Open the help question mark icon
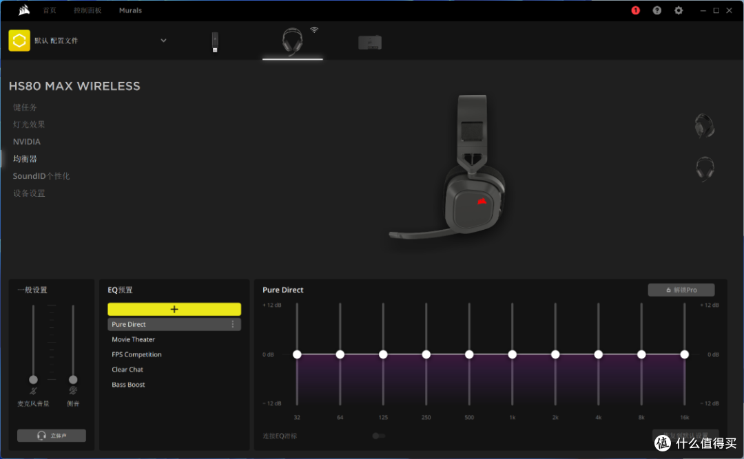 click(657, 10)
